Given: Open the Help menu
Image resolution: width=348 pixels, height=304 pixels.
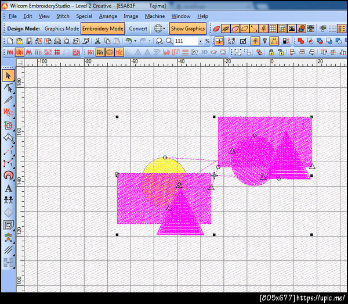Looking at the screenshot, I should pos(202,16).
